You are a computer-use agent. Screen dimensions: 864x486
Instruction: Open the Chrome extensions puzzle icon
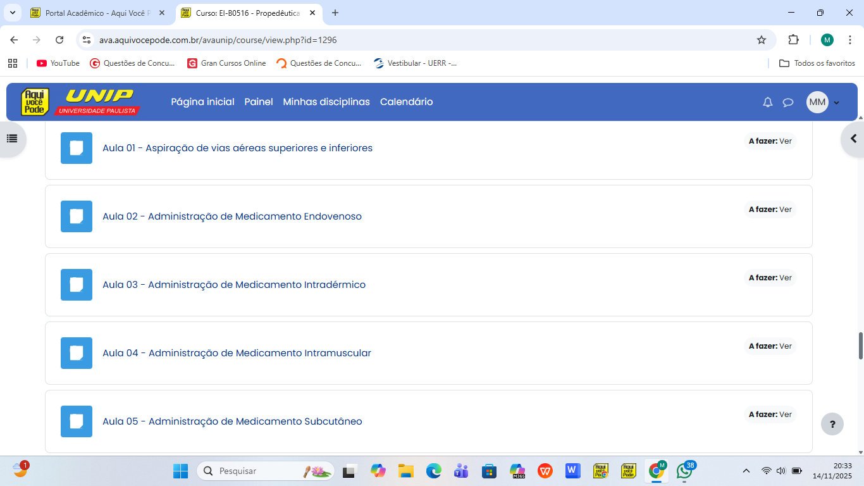pyautogui.click(x=793, y=40)
